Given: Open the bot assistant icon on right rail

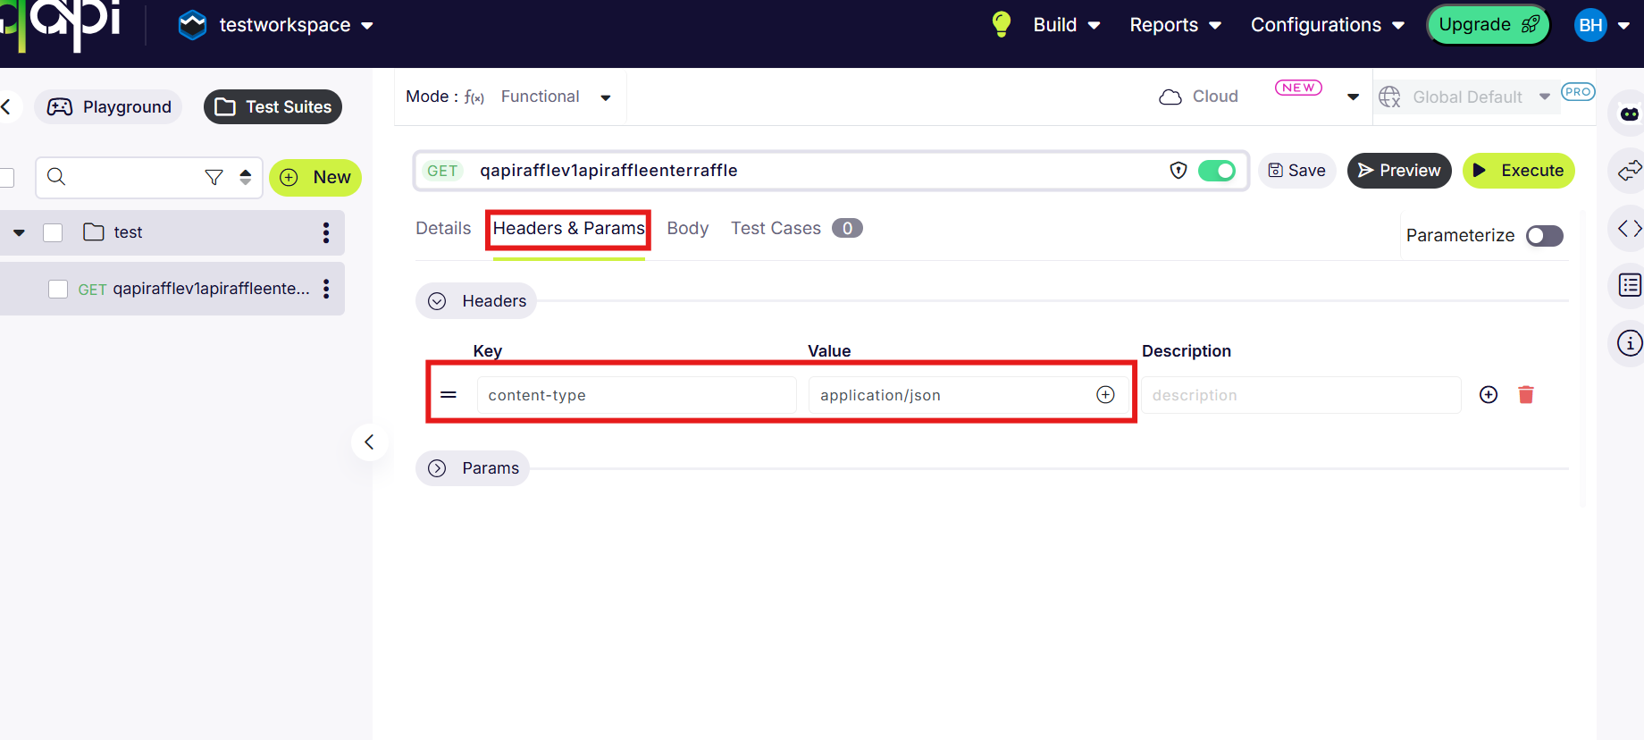Looking at the screenshot, I should (1630, 114).
